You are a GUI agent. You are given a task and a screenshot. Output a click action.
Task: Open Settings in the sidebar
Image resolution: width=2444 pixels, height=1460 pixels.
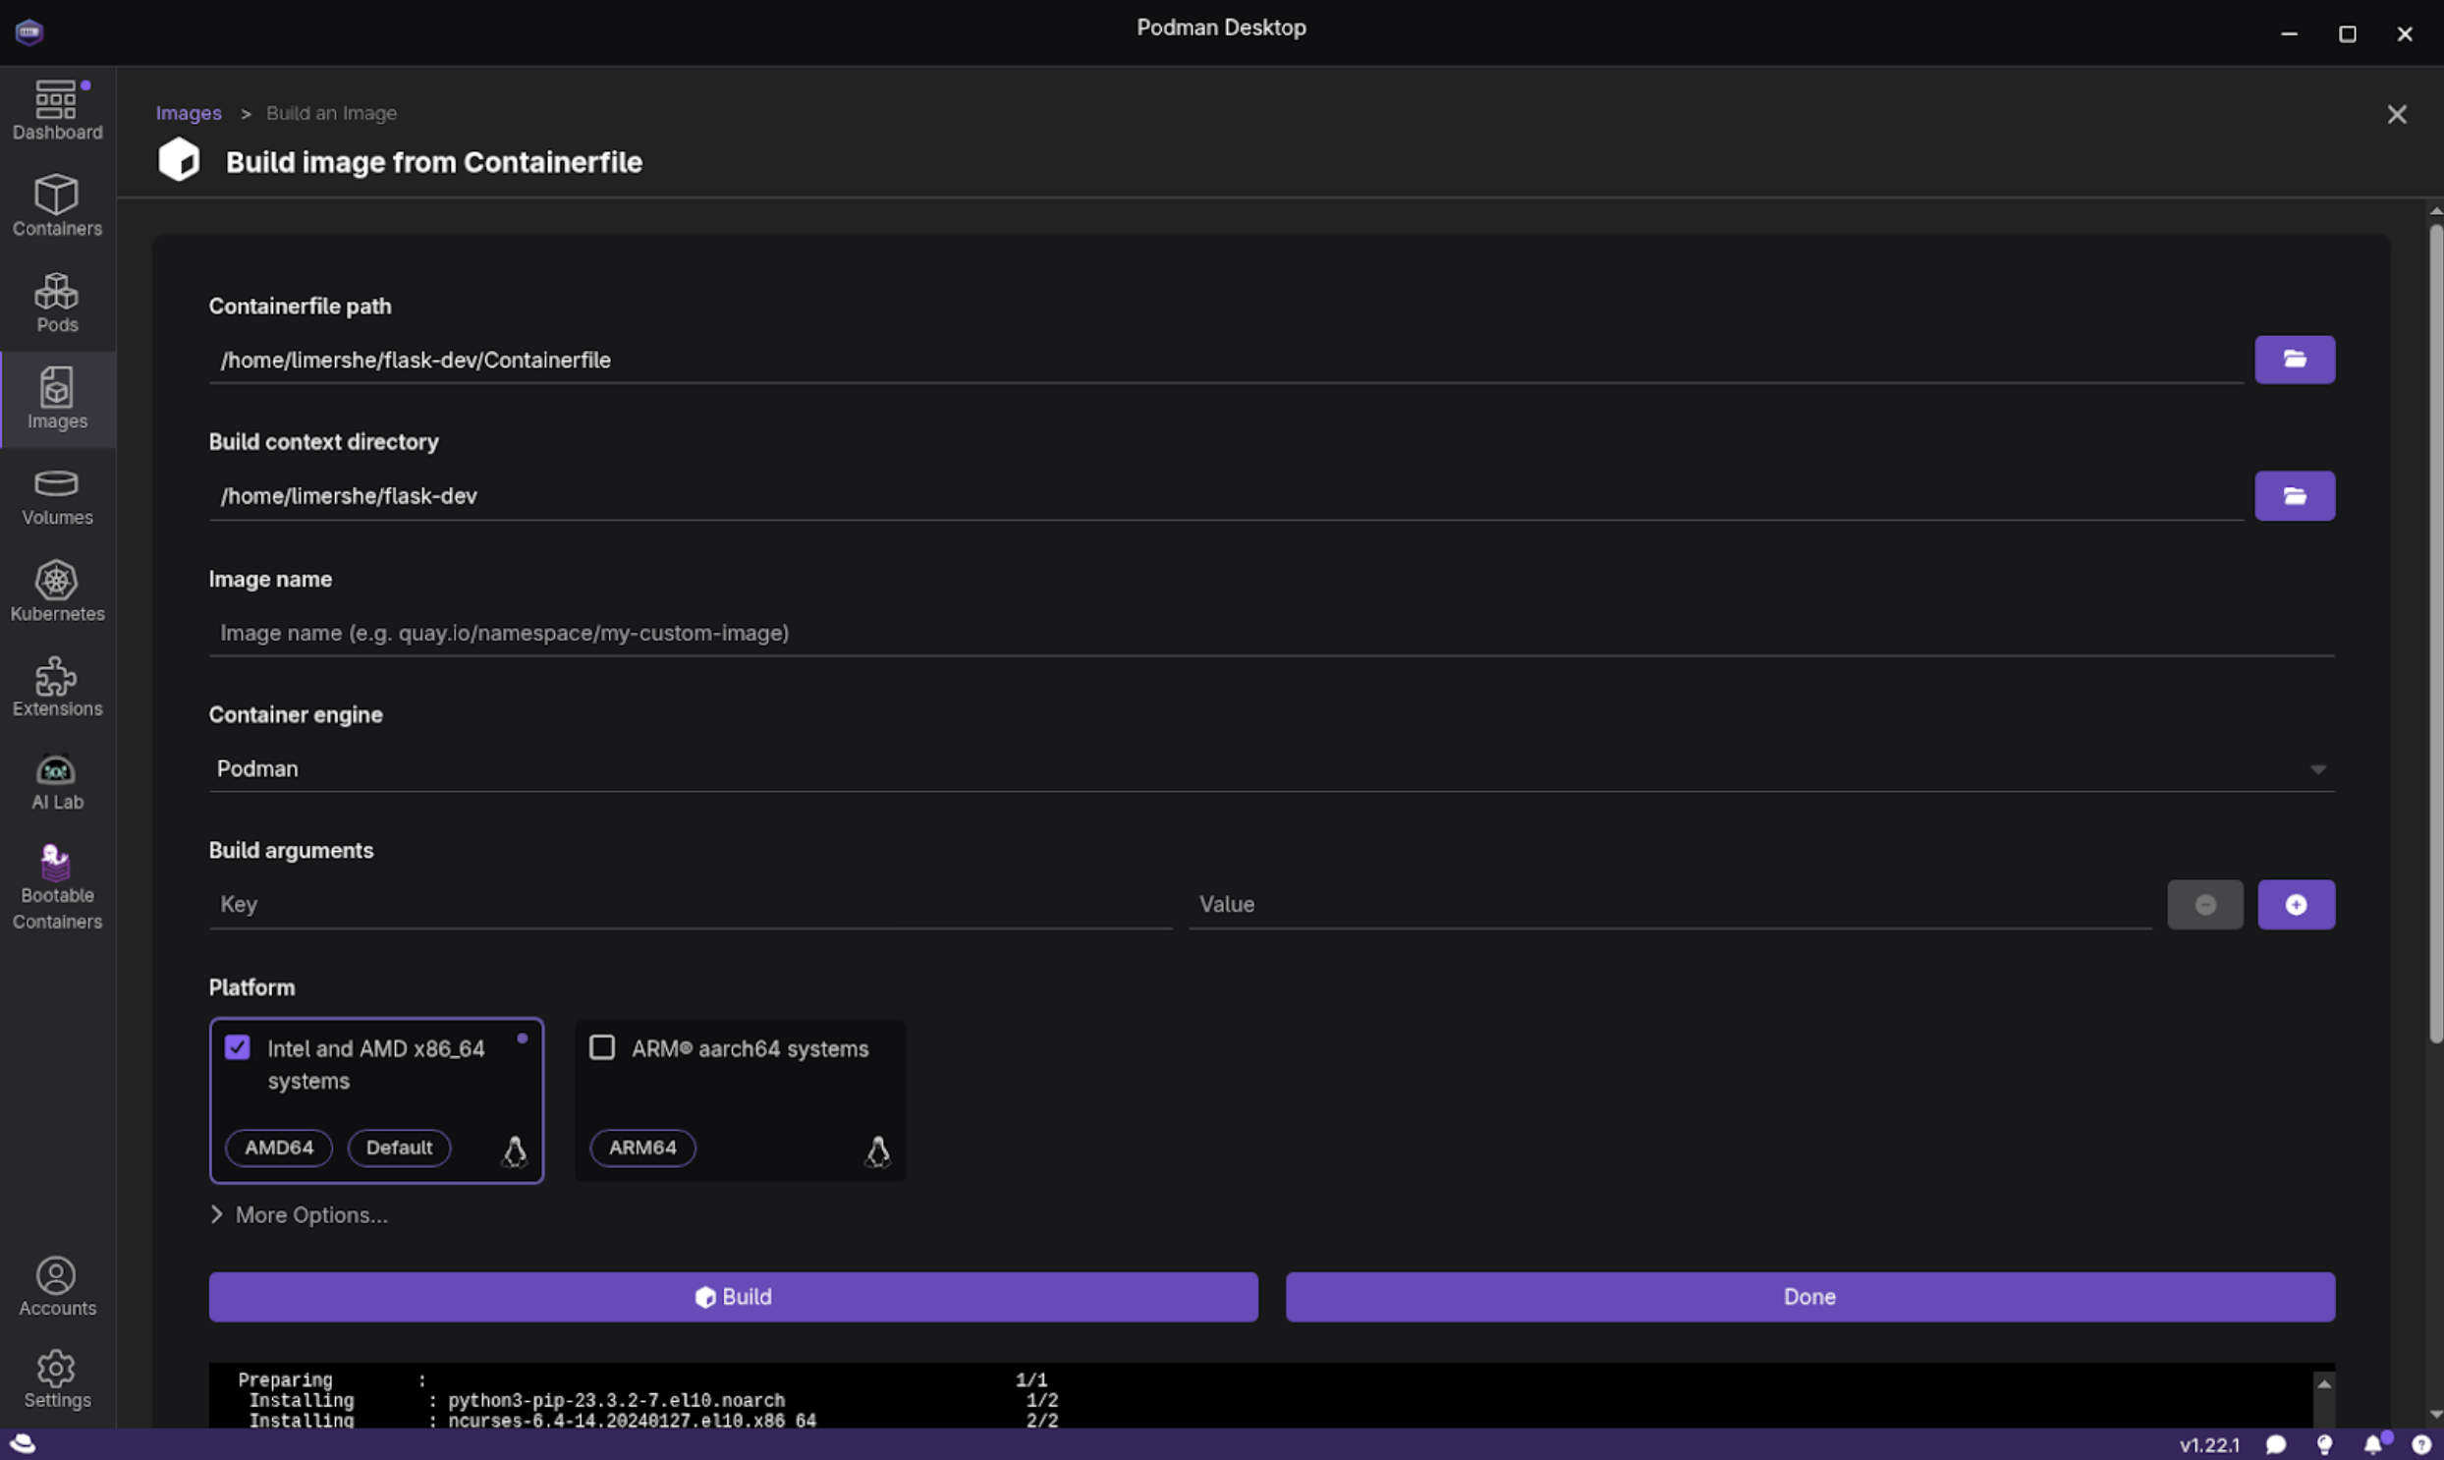pos(57,1379)
